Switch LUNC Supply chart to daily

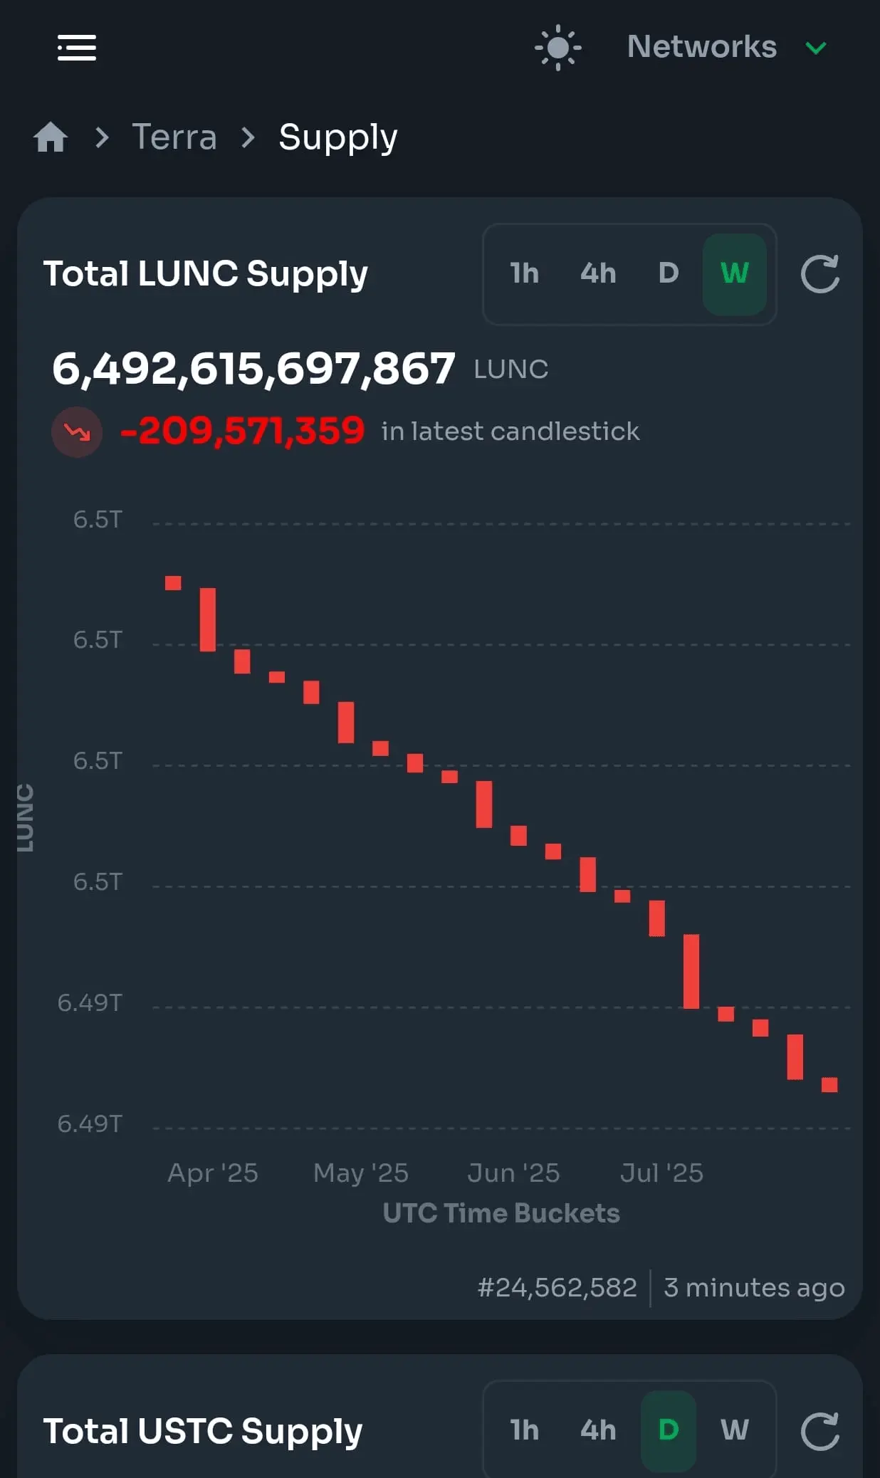pyautogui.click(x=669, y=273)
